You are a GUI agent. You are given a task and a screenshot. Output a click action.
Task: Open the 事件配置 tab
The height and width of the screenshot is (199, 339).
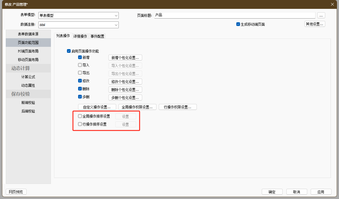point(97,36)
